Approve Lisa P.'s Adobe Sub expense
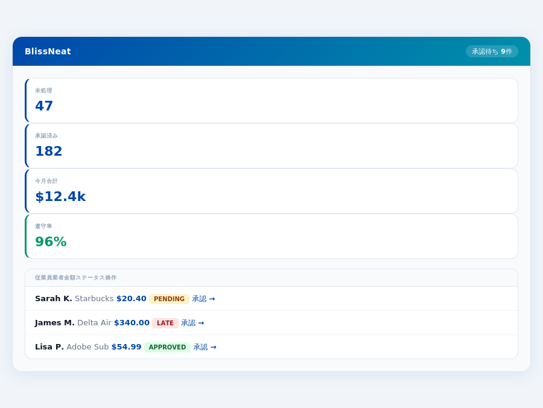The height and width of the screenshot is (408, 543). [205, 347]
